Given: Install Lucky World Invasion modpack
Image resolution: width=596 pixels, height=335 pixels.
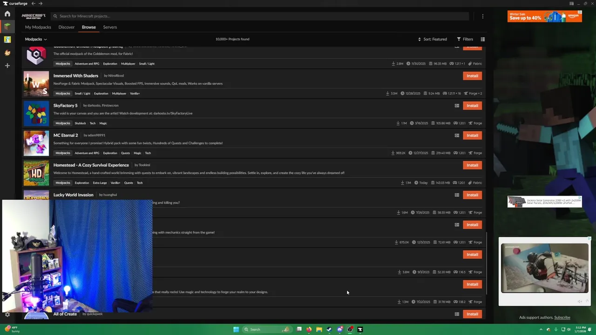Looking at the screenshot, I should click(472, 195).
